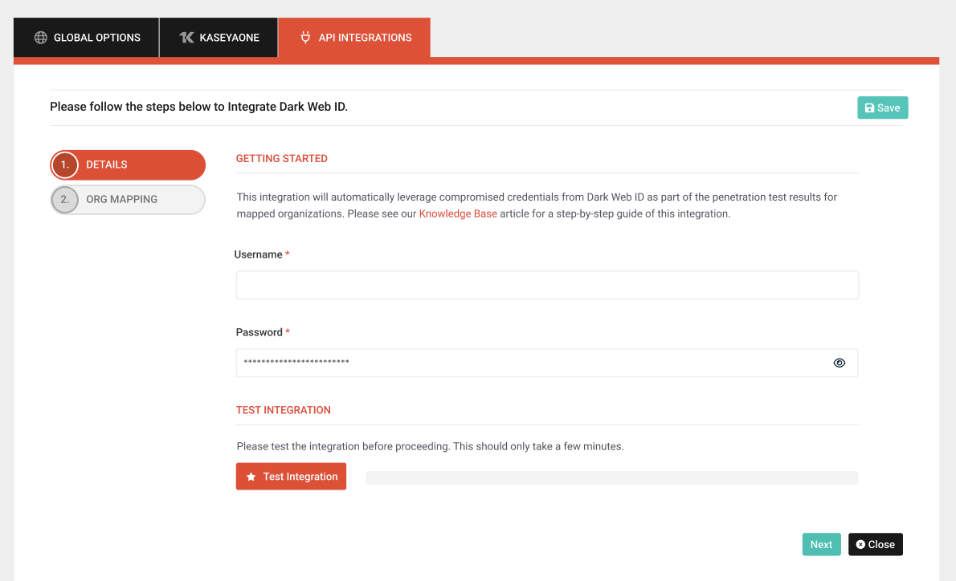The height and width of the screenshot is (581, 956).
Task: Go to the Org Mapping step
Action: [x=122, y=199]
